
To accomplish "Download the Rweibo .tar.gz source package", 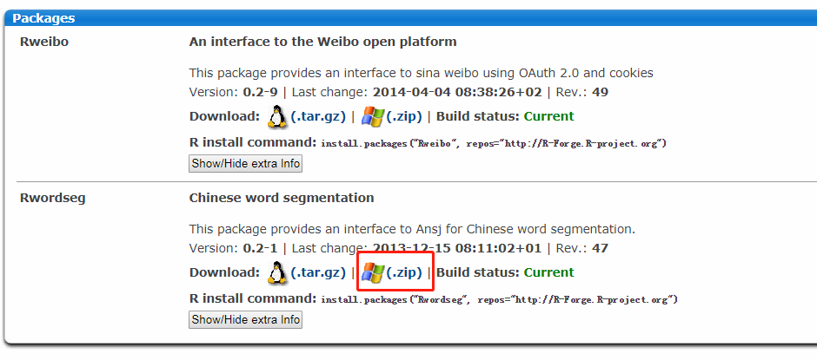I will coord(318,116).
